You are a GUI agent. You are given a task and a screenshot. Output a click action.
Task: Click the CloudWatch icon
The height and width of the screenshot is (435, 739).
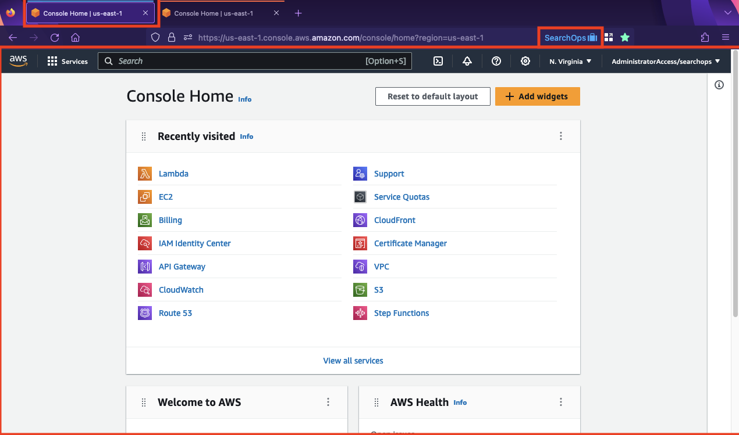pos(145,290)
